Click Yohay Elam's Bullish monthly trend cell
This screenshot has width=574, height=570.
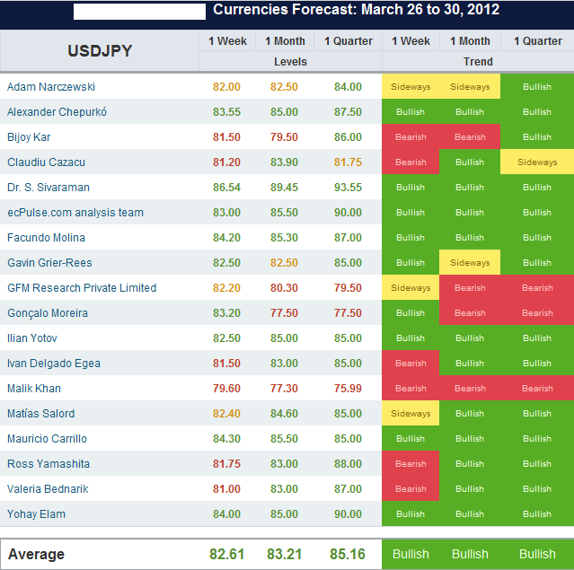(x=470, y=514)
